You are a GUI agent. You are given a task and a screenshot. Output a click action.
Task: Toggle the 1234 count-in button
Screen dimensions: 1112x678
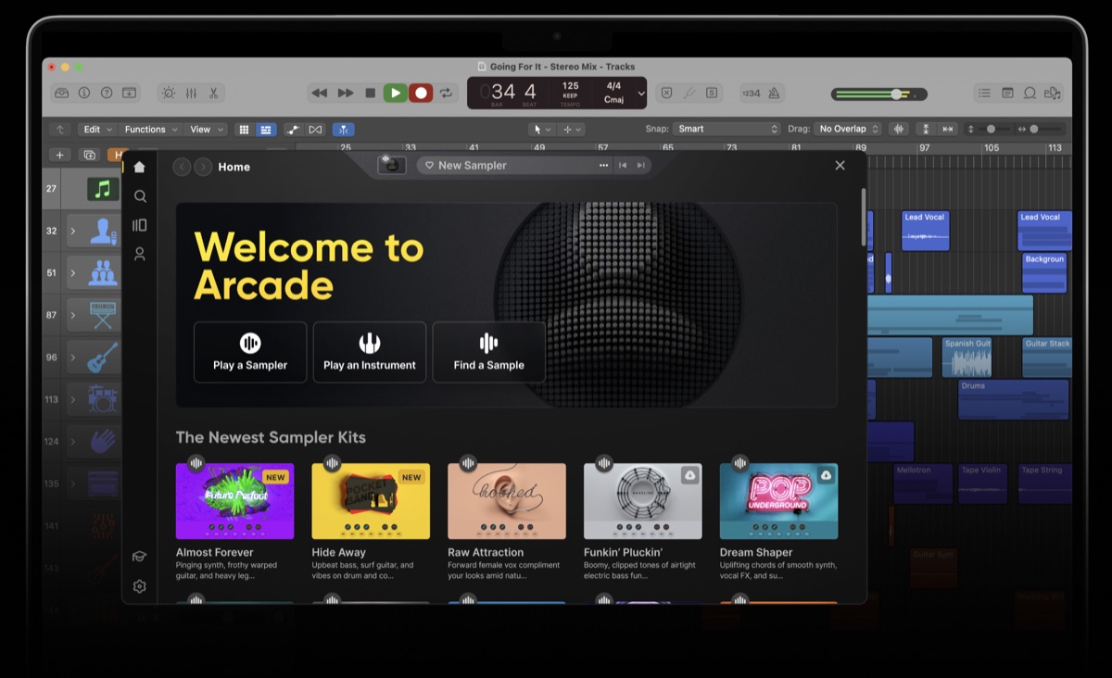pyautogui.click(x=751, y=93)
